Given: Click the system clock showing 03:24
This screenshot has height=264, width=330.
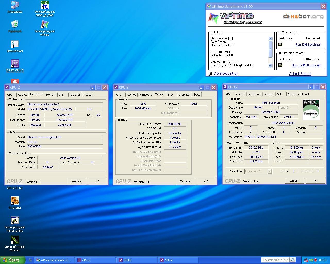Looking at the screenshot, I should tap(323, 260).
